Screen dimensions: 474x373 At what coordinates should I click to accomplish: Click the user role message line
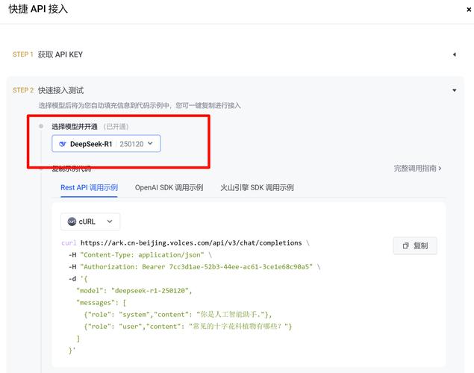pos(187,327)
